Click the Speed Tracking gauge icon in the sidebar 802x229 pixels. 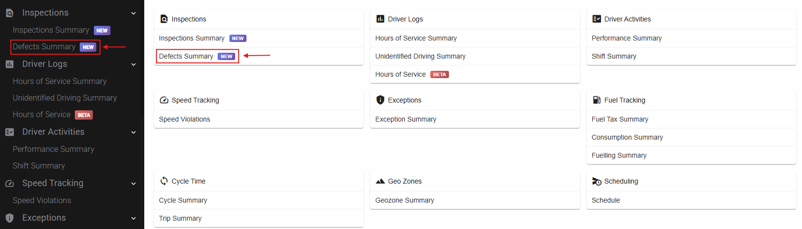tap(9, 184)
